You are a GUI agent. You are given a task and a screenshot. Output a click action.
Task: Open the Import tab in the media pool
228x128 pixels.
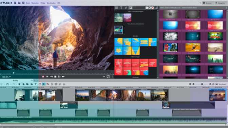click(117, 8)
